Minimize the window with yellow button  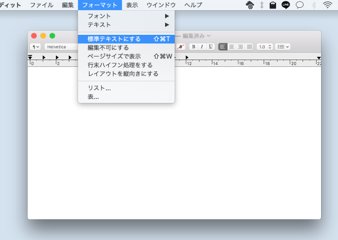pyautogui.click(x=43, y=36)
